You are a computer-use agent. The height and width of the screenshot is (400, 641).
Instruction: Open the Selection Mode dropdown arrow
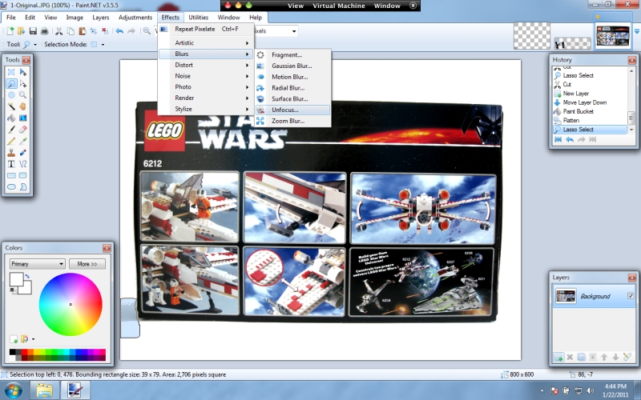pyautogui.click(x=103, y=45)
